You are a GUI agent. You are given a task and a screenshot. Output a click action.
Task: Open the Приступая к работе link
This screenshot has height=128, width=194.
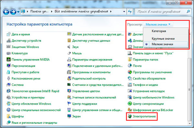(25, 72)
